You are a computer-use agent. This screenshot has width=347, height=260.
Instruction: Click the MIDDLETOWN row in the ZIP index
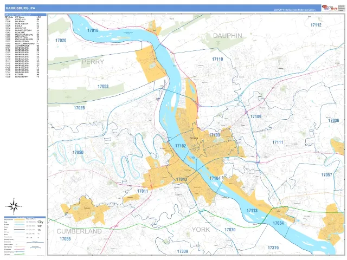tap(22, 41)
